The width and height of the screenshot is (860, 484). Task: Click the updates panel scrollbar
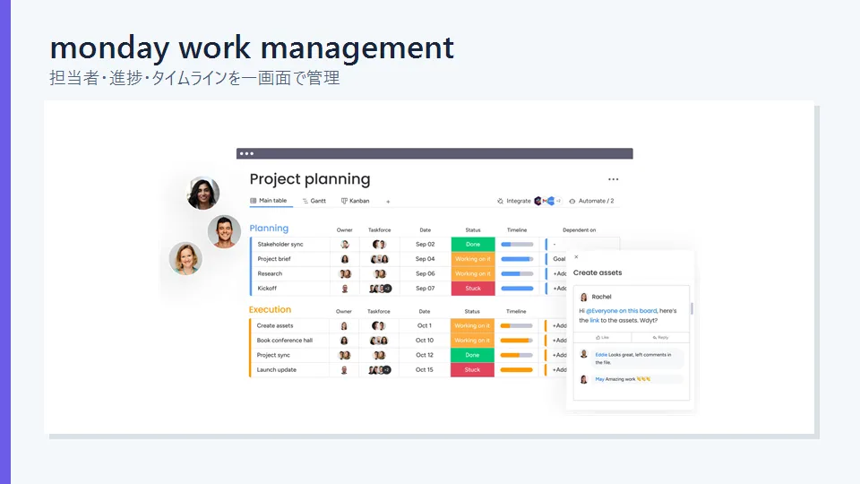point(692,308)
